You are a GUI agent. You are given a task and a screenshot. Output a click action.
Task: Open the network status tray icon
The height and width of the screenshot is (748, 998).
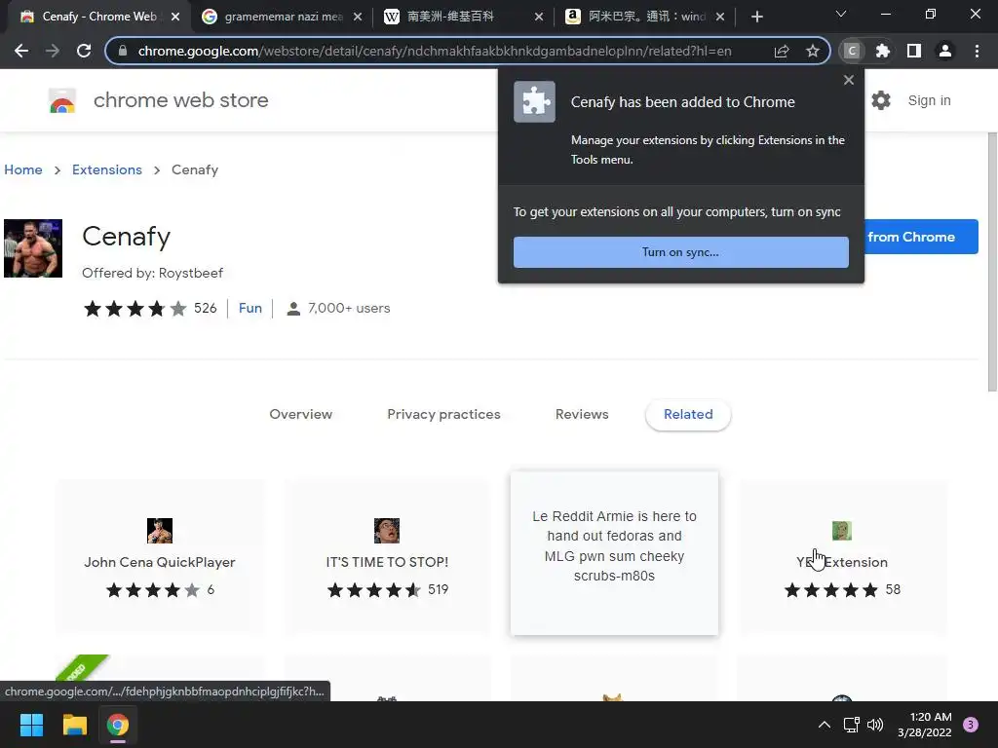click(x=851, y=725)
